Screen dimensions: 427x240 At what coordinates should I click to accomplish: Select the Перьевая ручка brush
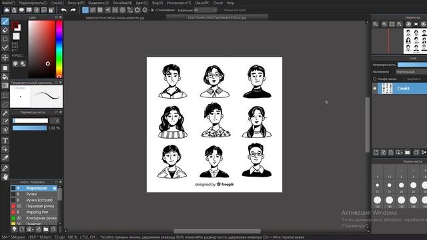click(34, 206)
